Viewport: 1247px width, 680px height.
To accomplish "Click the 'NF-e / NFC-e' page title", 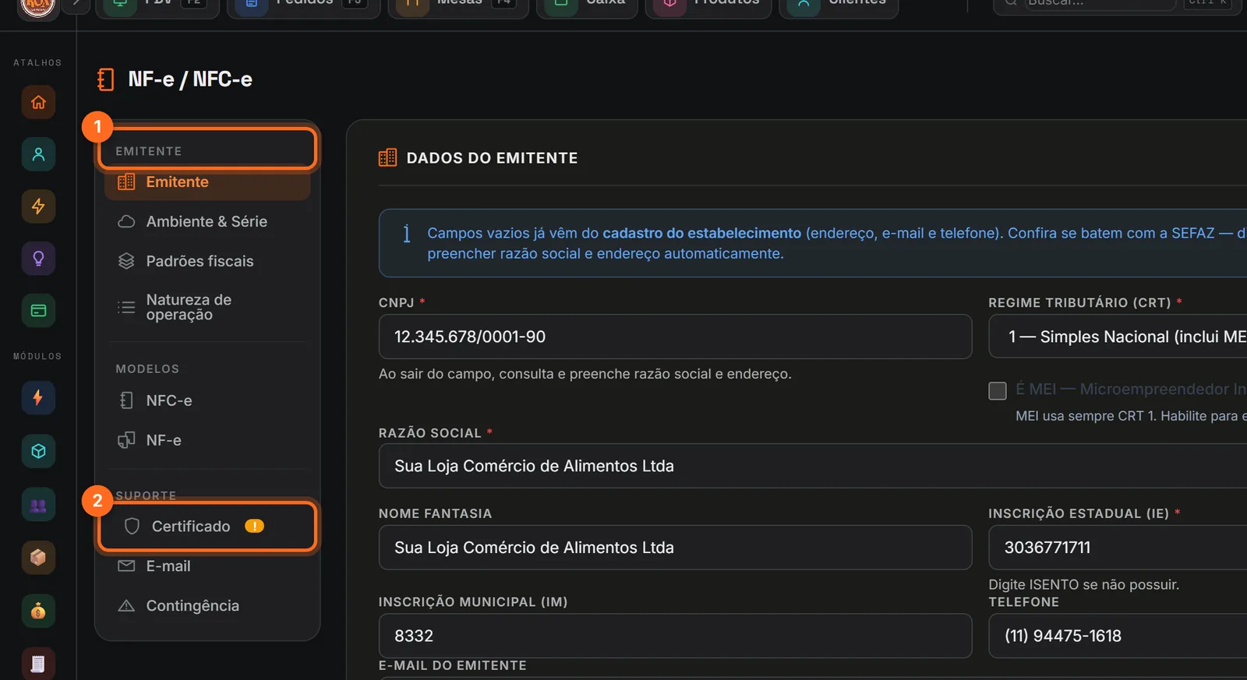I will [190, 79].
